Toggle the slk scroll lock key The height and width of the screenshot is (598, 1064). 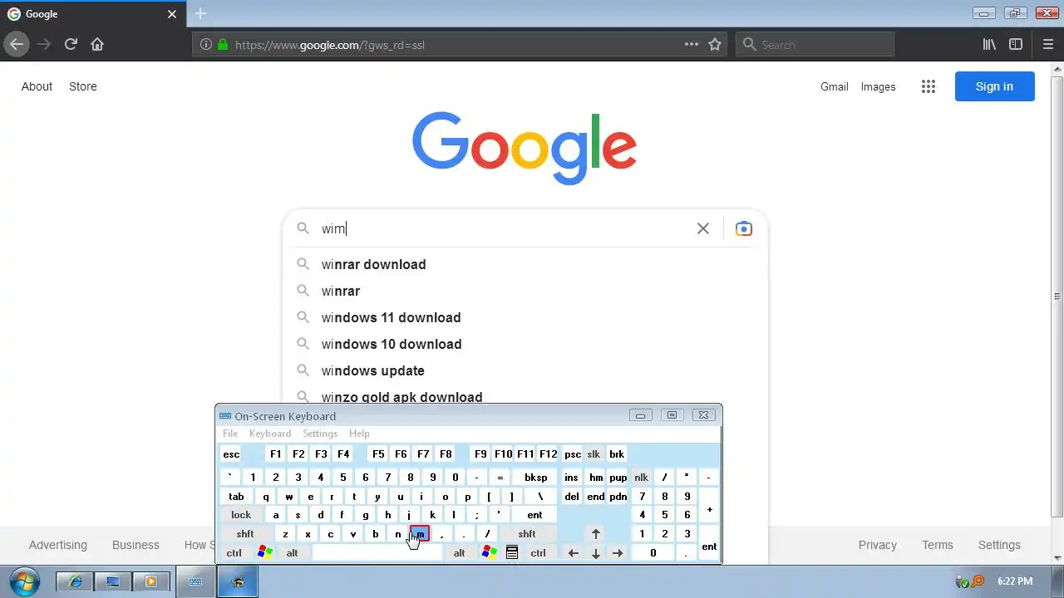594,454
